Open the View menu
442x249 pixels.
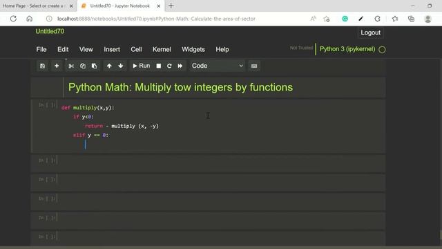(x=86, y=49)
